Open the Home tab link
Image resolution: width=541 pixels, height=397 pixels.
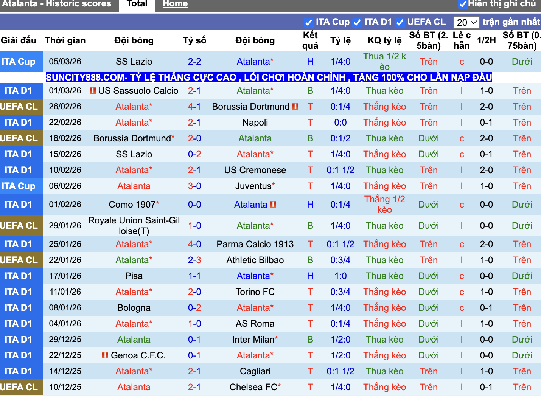[175, 4]
